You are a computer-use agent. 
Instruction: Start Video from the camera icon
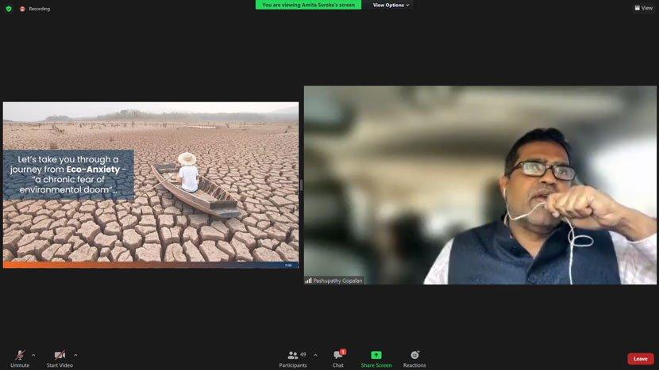[x=60, y=355]
